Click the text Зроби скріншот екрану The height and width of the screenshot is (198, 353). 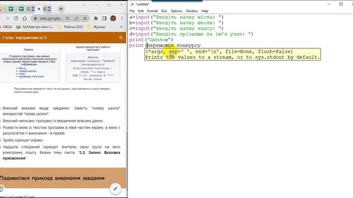point(23,140)
